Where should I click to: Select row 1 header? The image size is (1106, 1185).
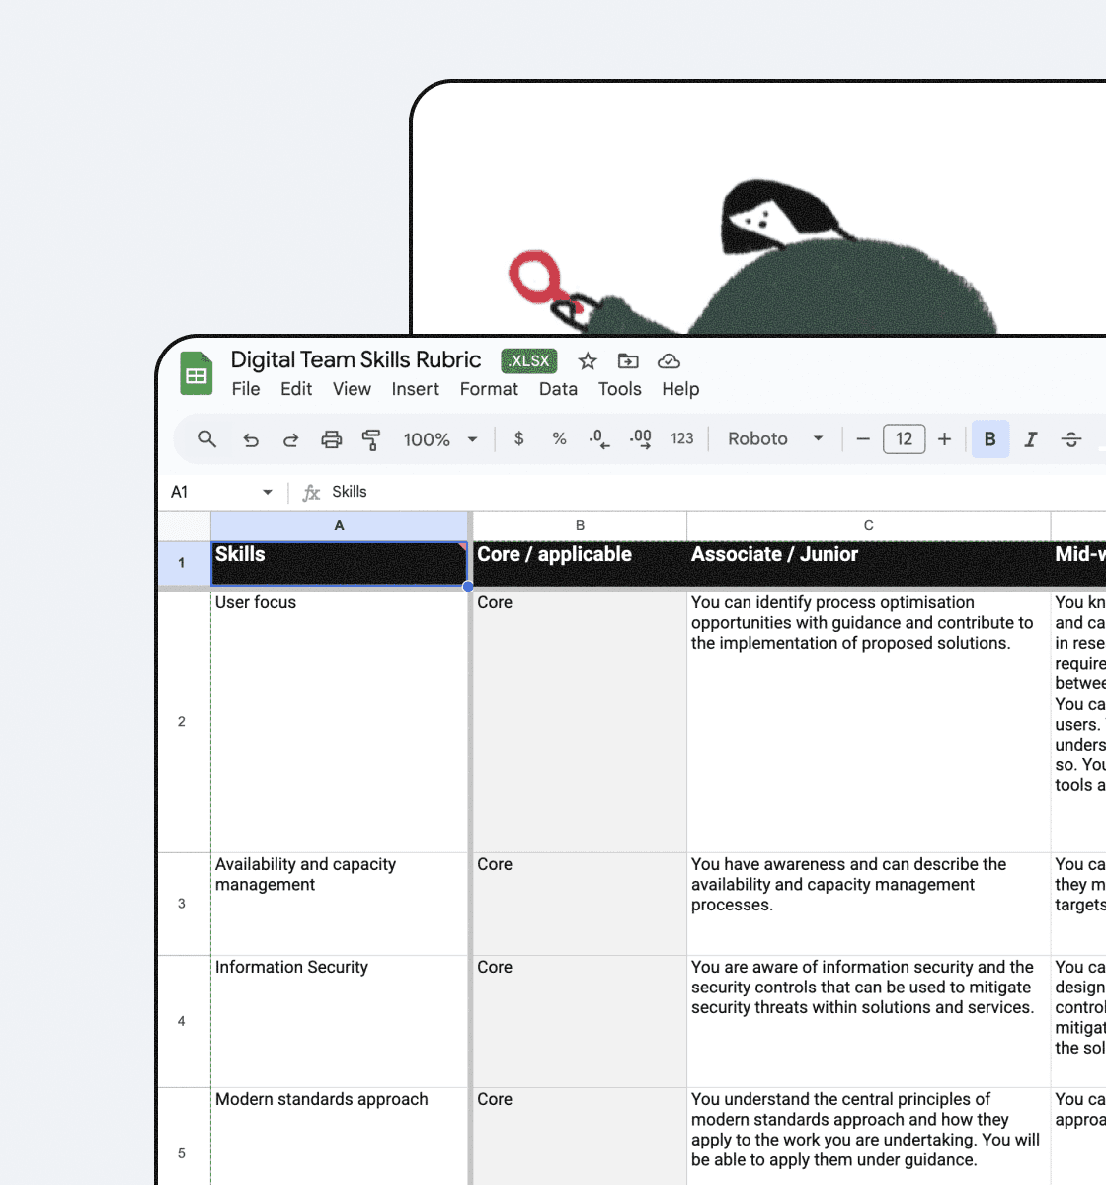(184, 563)
